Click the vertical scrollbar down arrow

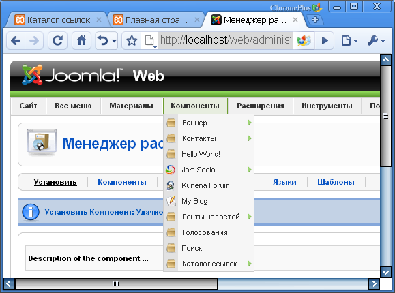coord(385,272)
